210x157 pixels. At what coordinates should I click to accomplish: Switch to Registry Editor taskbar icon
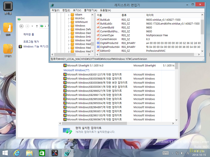pyautogui.click(x=67, y=153)
